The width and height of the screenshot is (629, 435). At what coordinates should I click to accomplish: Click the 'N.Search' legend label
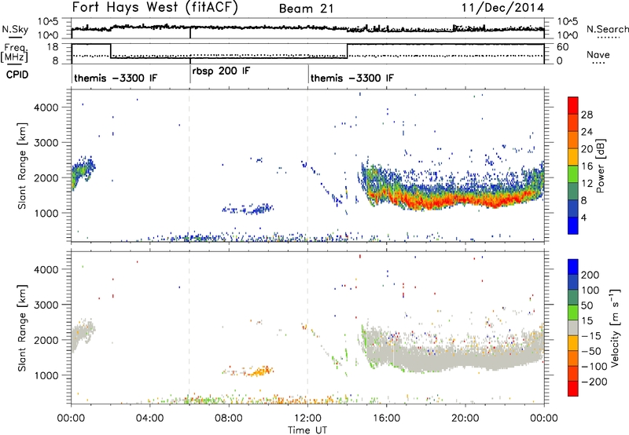(608, 29)
